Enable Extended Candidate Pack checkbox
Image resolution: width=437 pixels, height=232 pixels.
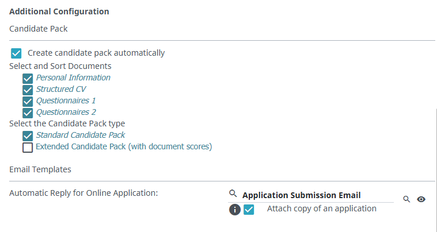click(28, 148)
